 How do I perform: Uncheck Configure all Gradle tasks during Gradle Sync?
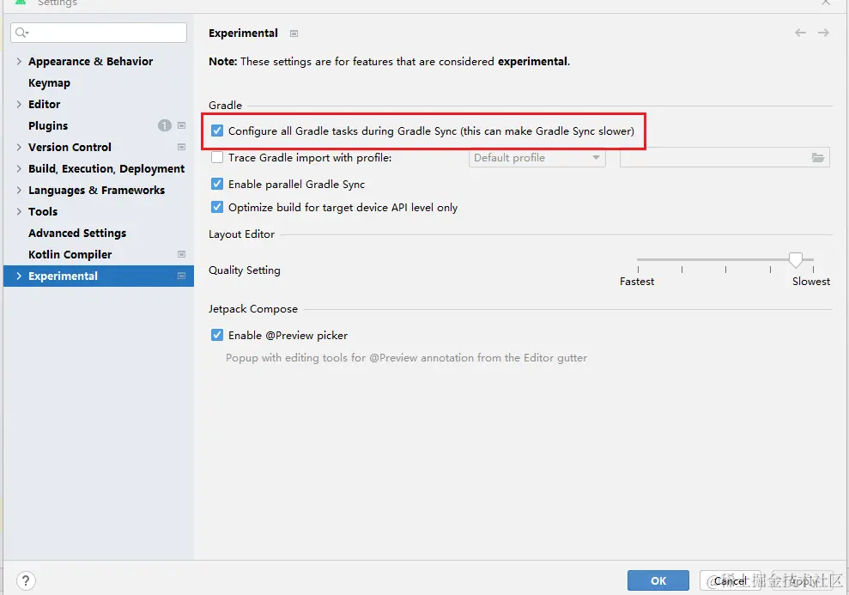217,131
